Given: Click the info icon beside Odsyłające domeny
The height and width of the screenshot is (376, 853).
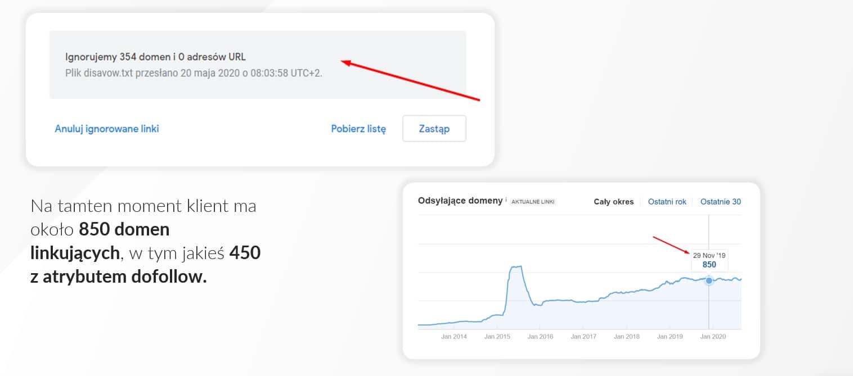Looking at the screenshot, I should click(506, 200).
